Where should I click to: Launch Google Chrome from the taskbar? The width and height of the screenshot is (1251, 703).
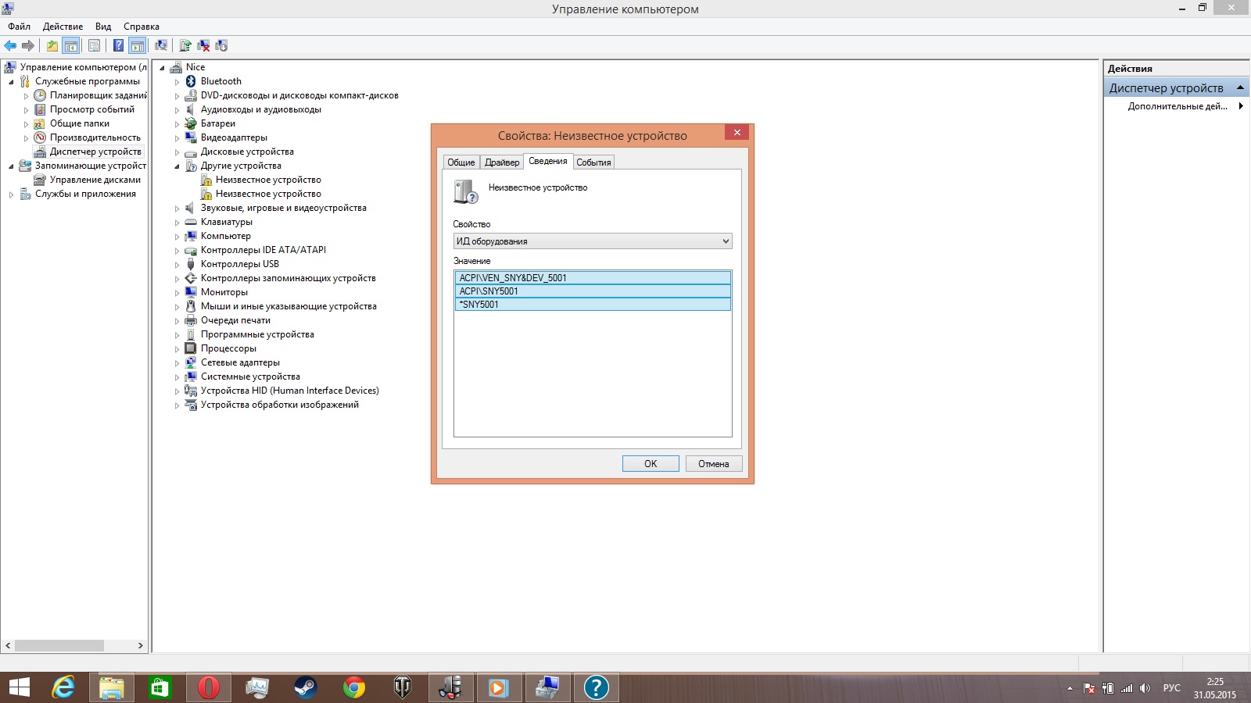pyautogui.click(x=353, y=687)
